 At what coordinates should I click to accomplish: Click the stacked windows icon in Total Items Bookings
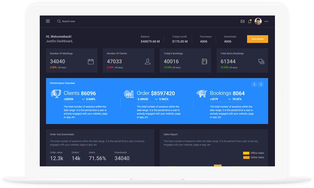(x=261, y=62)
